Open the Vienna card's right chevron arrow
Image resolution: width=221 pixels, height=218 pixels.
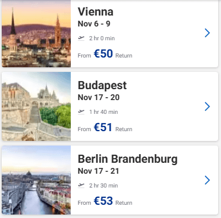pyautogui.click(x=207, y=33)
